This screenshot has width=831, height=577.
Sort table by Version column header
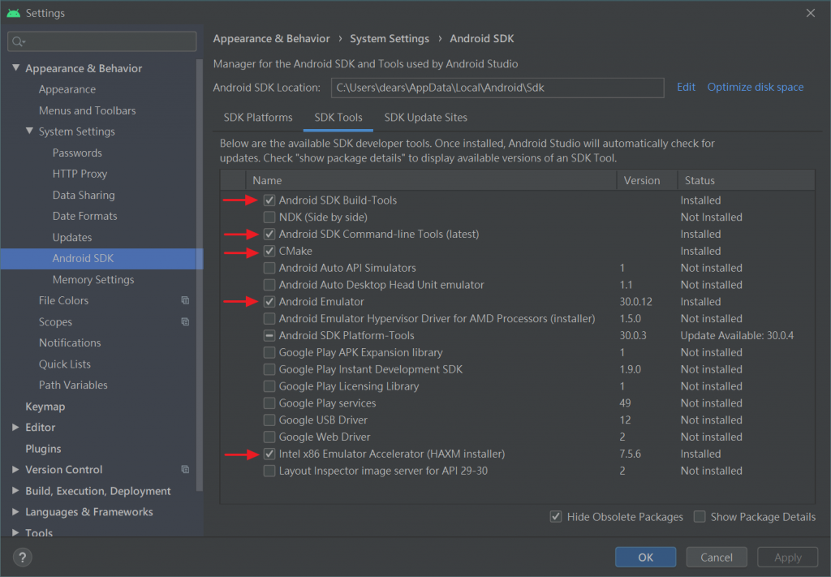click(x=647, y=180)
